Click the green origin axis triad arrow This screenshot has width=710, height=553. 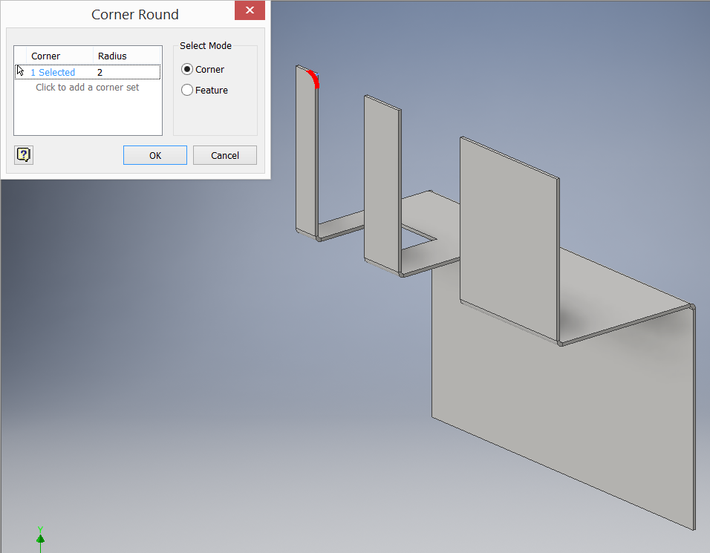[x=39, y=536]
